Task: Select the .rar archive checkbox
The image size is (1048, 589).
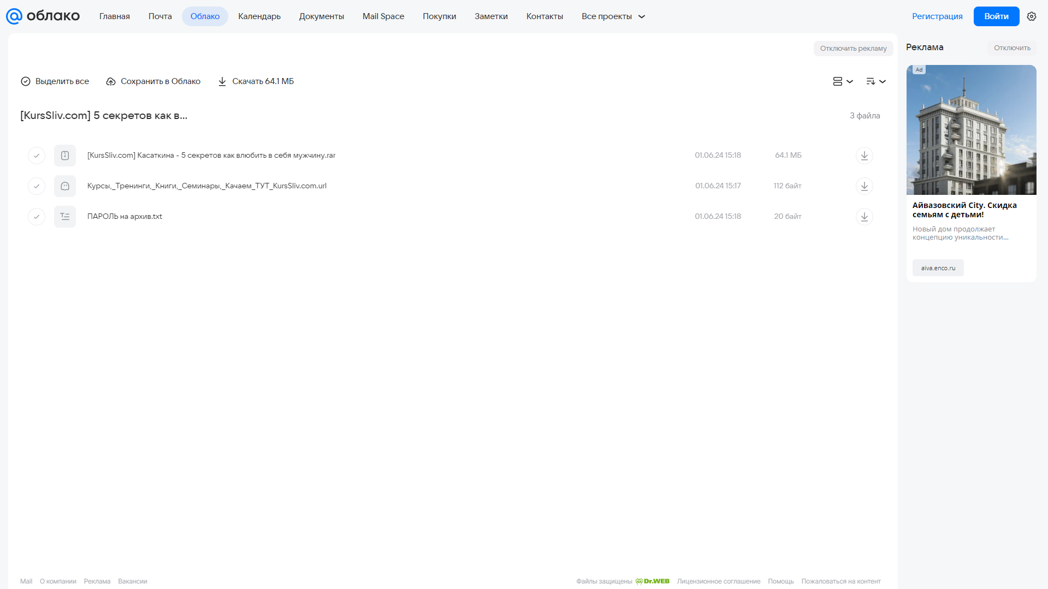Action: pos(37,156)
